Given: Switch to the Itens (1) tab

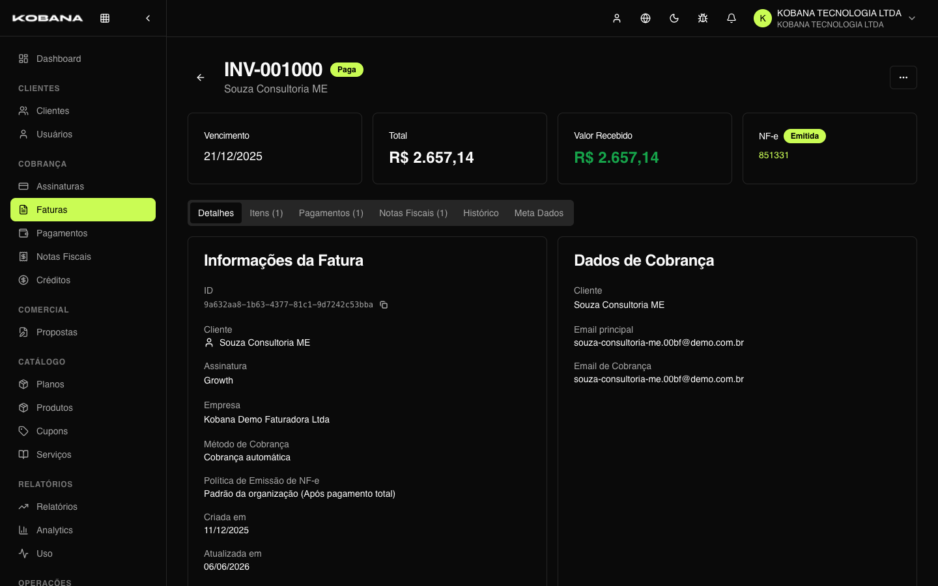Looking at the screenshot, I should [266, 213].
